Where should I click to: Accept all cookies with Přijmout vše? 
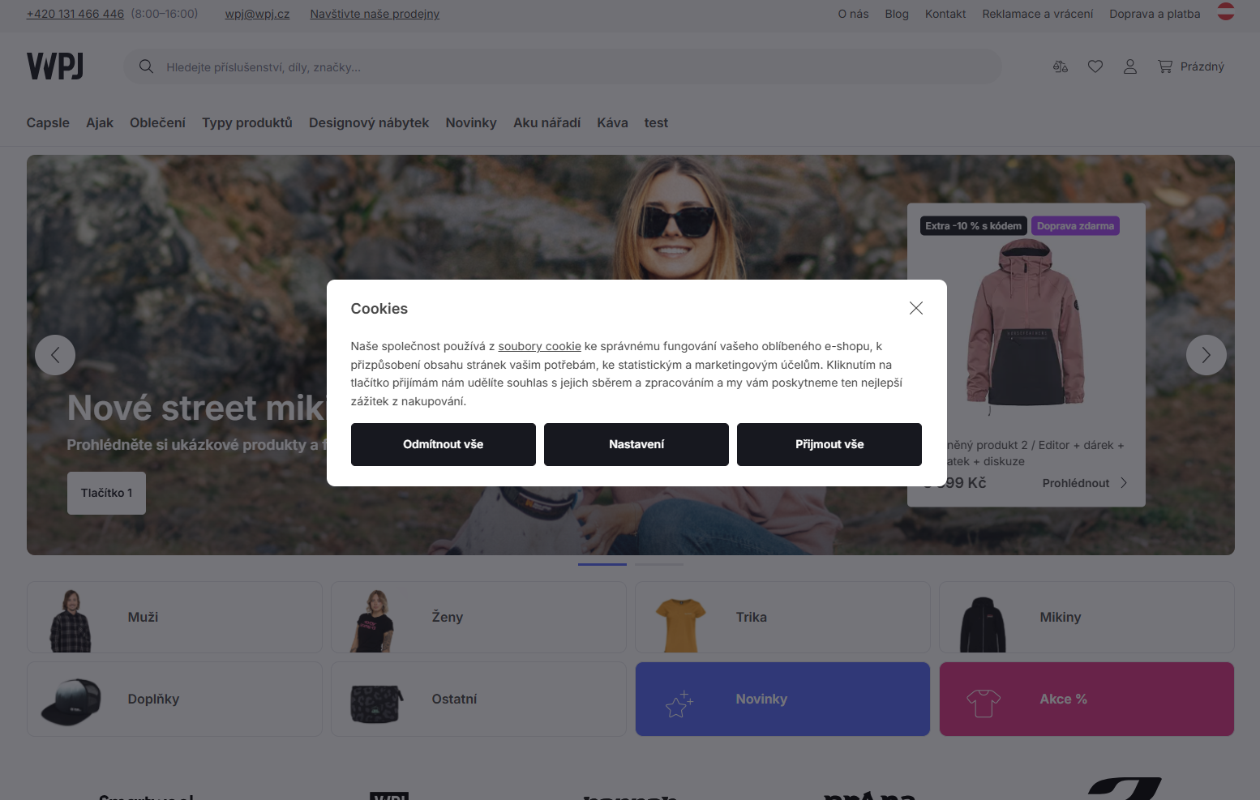click(x=829, y=444)
